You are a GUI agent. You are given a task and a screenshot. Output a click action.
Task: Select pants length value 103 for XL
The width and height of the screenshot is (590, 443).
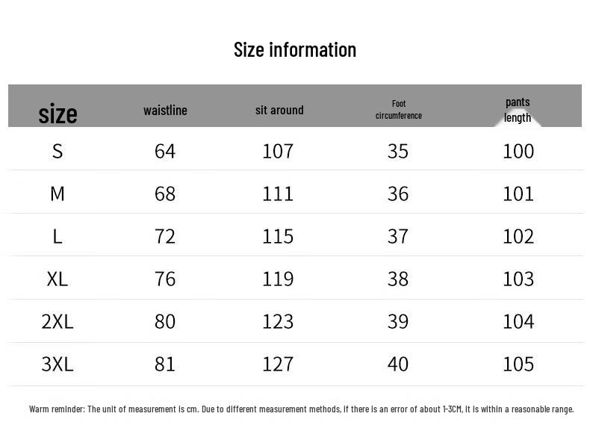coord(518,279)
